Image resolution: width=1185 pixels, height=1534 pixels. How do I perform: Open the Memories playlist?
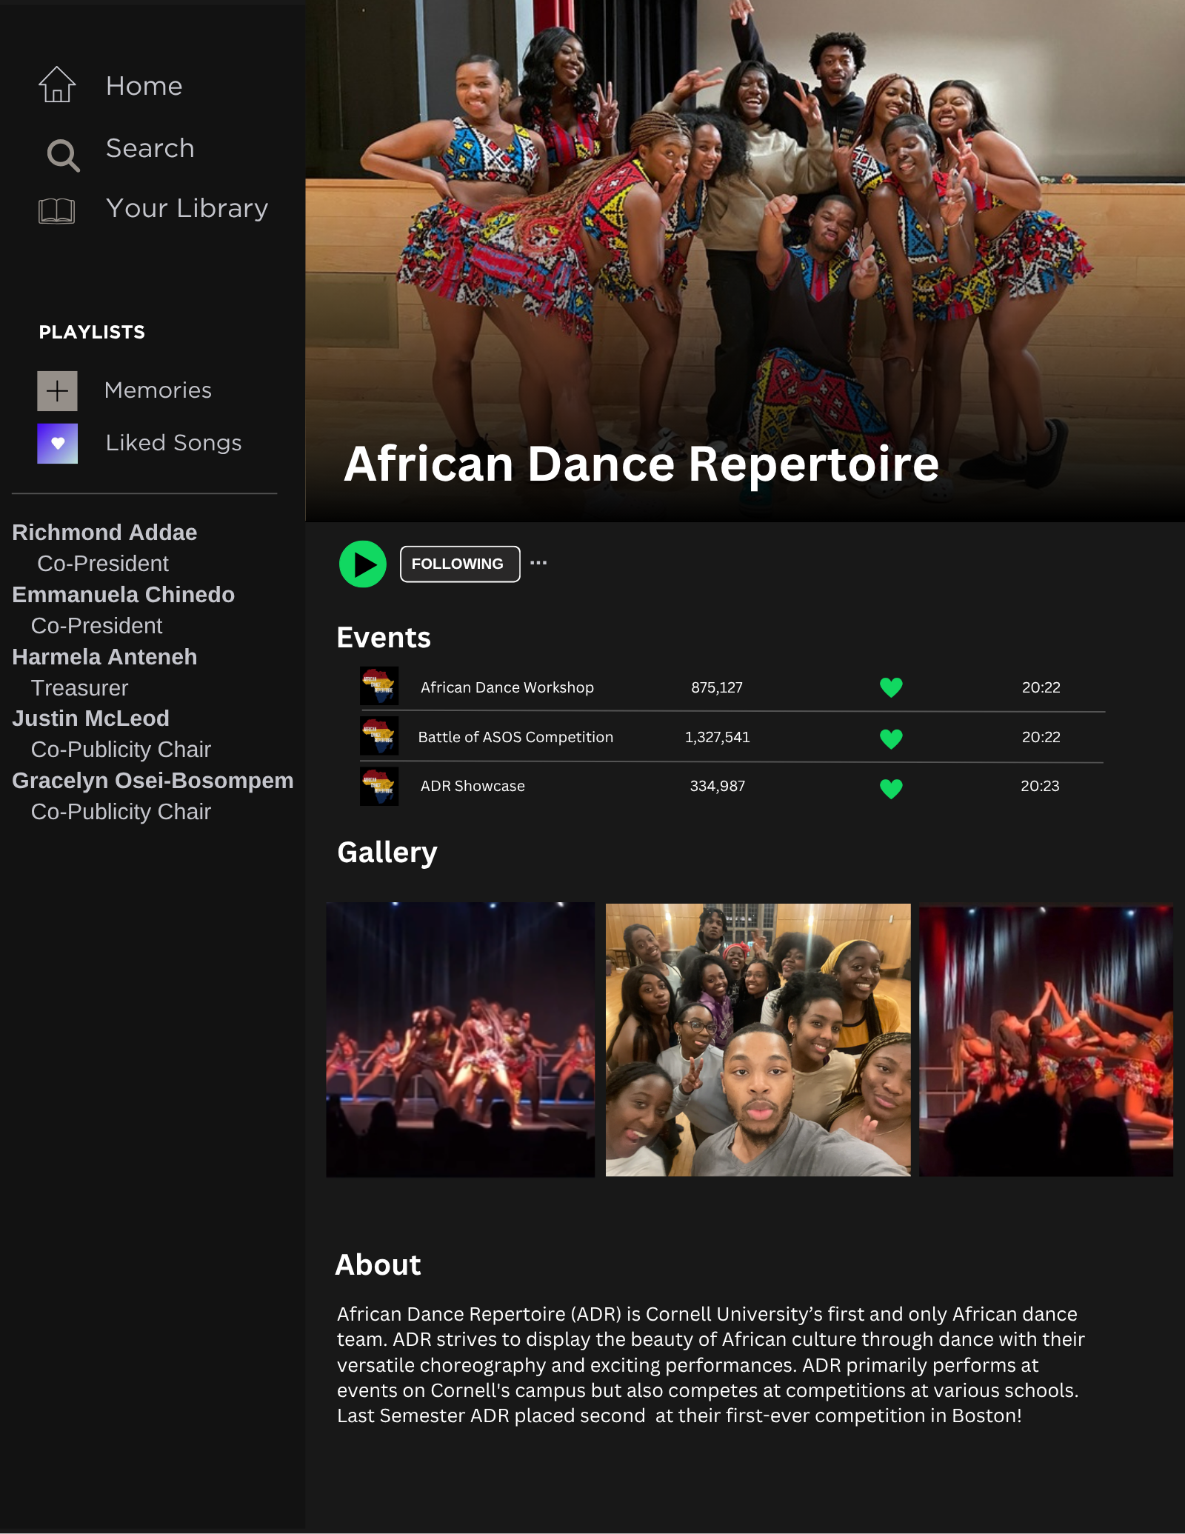tap(158, 390)
